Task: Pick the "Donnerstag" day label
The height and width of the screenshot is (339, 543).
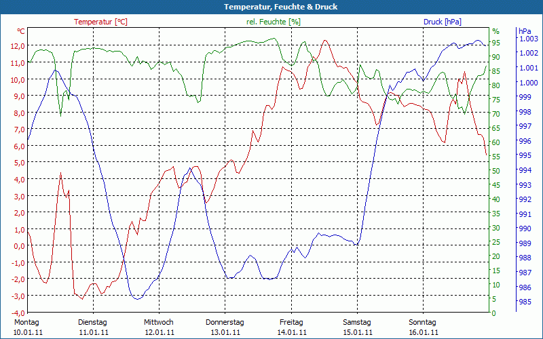Action: pos(225,322)
